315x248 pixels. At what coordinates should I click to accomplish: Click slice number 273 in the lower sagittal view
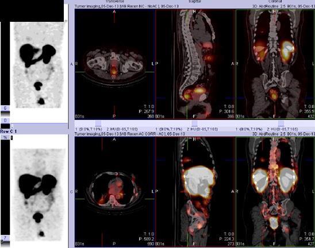coord(231,244)
